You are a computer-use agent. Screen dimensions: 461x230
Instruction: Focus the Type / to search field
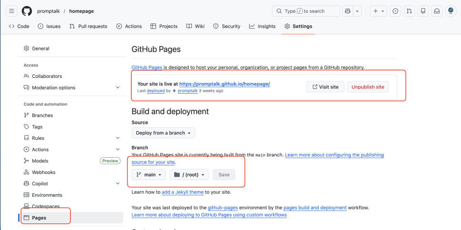click(306, 11)
